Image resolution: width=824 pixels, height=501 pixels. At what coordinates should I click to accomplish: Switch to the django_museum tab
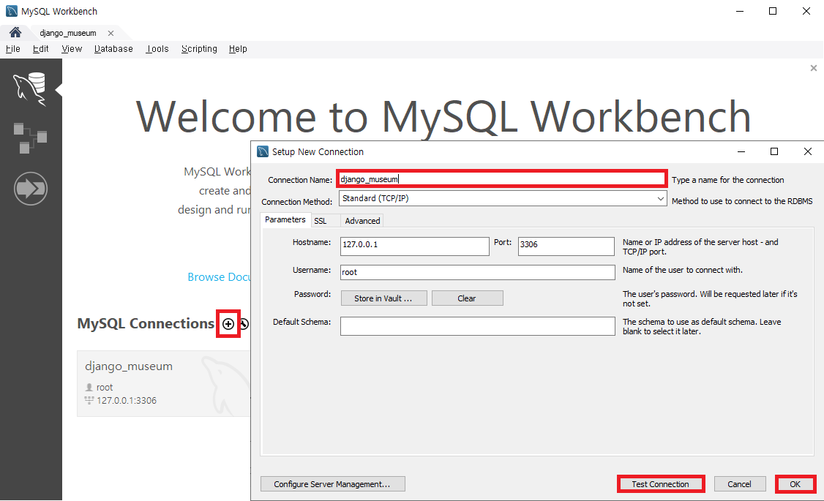[68, 33]
